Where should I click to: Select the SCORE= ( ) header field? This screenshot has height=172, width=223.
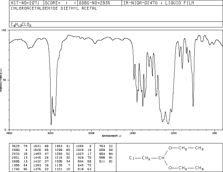(61, 3)
